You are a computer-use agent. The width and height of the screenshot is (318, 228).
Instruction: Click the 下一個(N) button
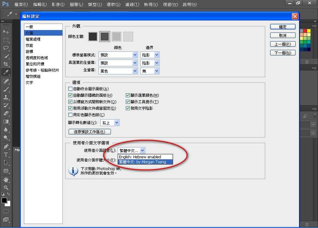tap(283, 53)
